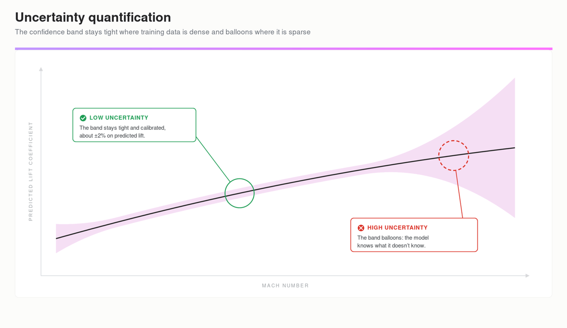
Task: Click the MACH NUMBER axis label
Action: (285, 286)
